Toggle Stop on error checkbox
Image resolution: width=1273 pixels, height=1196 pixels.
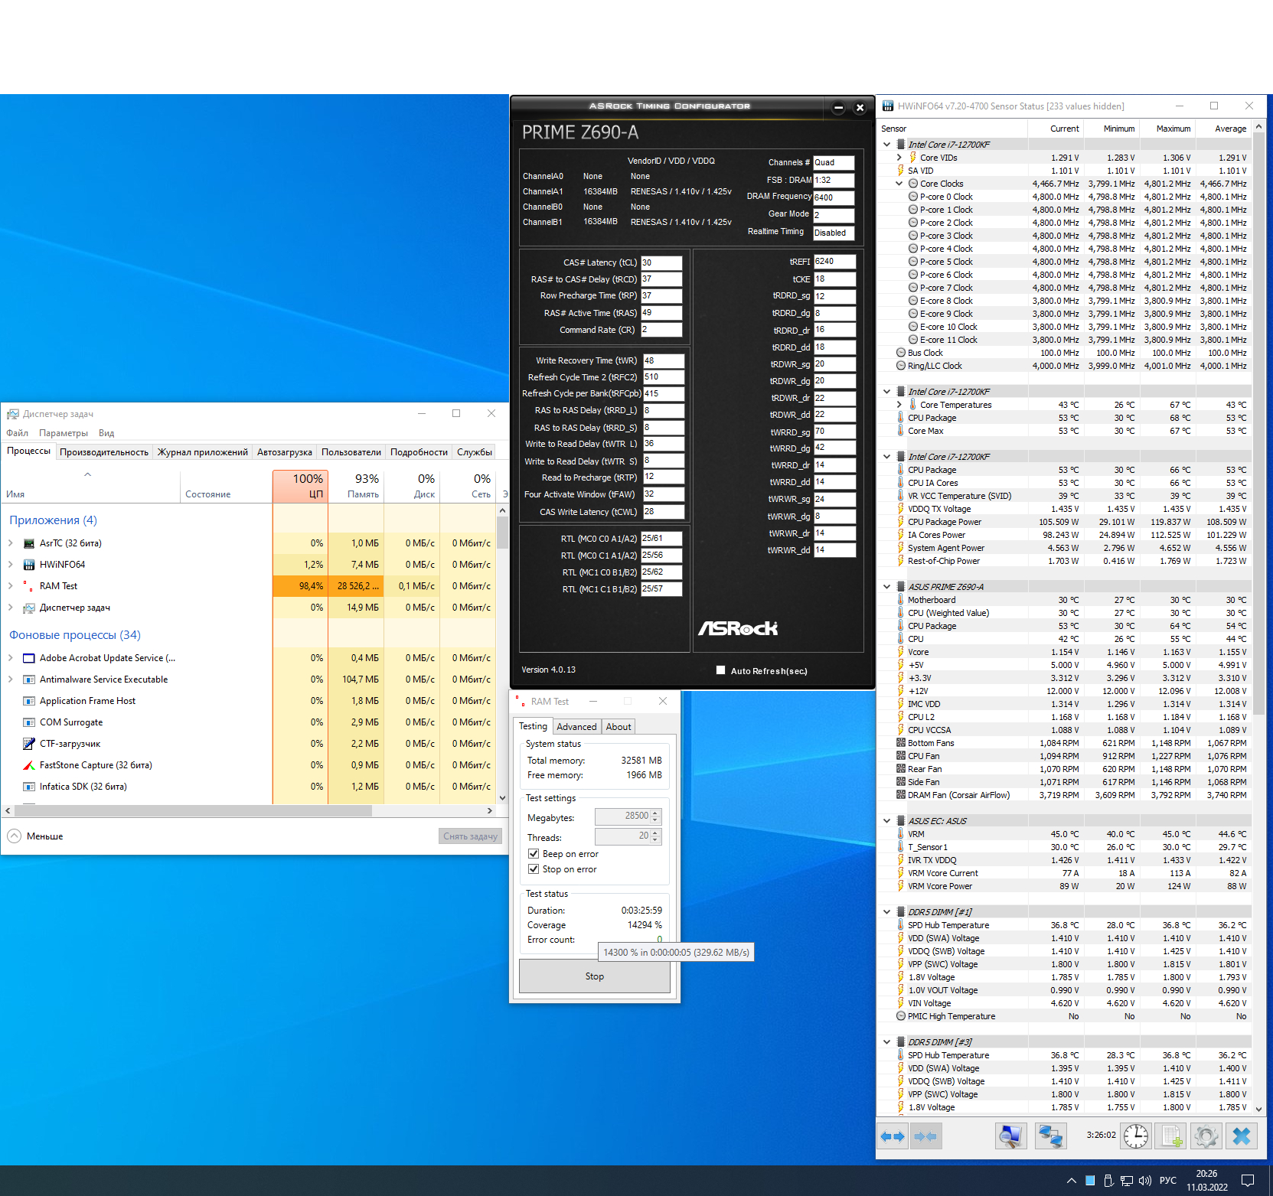click(x=534, y=868)
